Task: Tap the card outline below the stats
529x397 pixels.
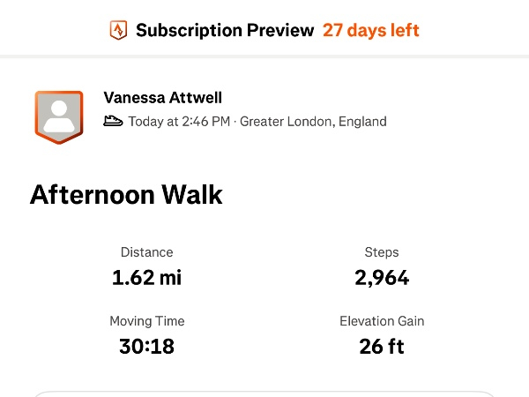Action: point(264,393)
